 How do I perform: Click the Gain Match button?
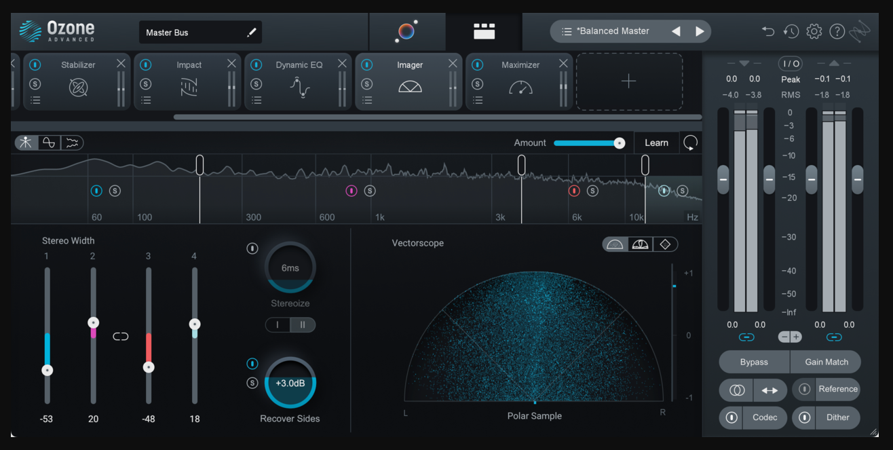click(826, 362)
